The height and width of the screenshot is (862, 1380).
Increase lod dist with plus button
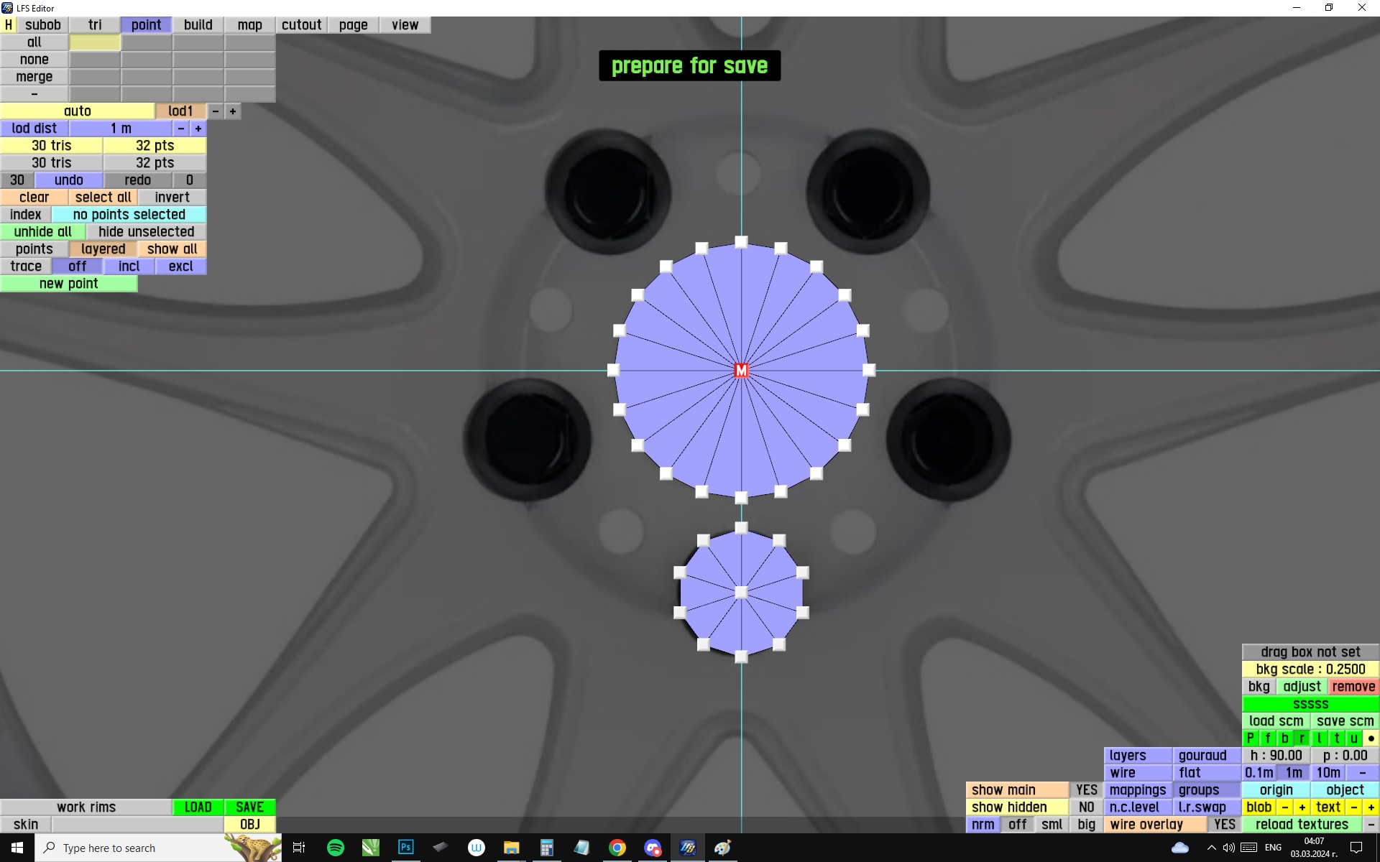(x=198, y=129)
